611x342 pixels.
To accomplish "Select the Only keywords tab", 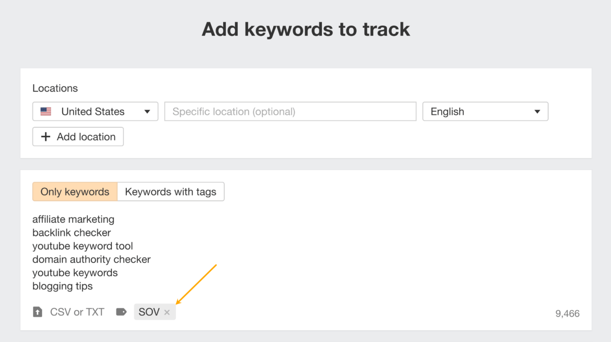I will [74, 191].
